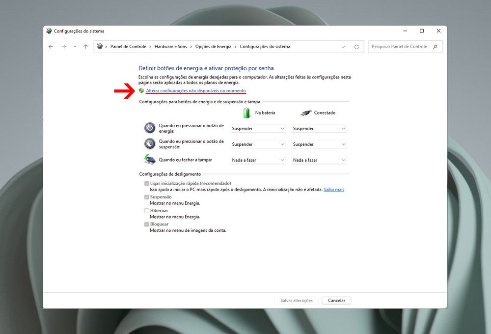Open the Saiba mais link
This screenshot has width=491, height=334.
pos(333,190)
